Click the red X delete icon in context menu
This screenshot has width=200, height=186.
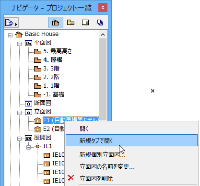(x=71, y=178)
